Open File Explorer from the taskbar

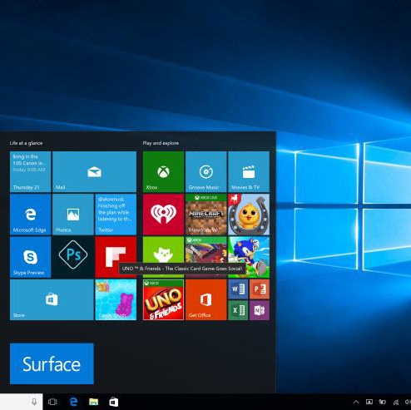pyautogui.click(x=93, y=402)
